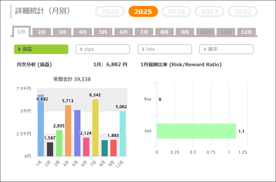Expand the pips metric selector

point(103,49)
